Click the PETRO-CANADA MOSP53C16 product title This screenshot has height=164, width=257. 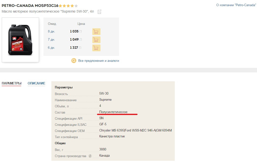[x=30, y=6]
